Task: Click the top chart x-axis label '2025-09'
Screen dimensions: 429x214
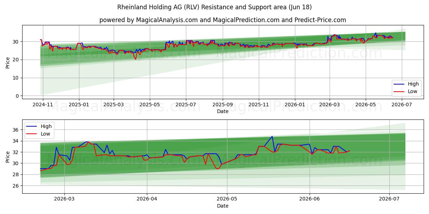Action: (x=222, y=105)
